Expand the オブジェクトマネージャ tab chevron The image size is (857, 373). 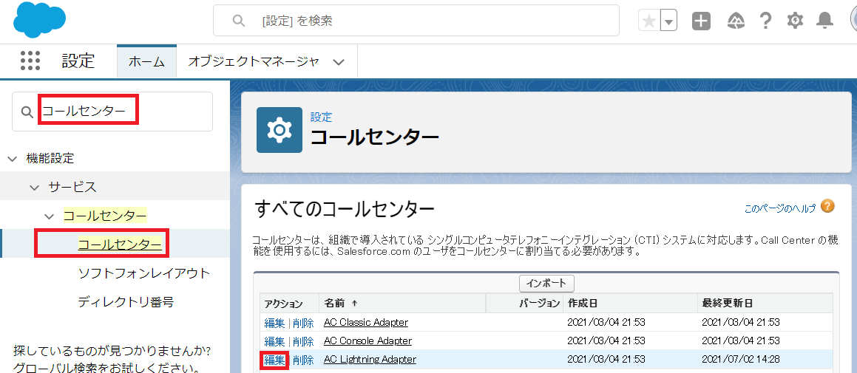[x=339, y=62]
